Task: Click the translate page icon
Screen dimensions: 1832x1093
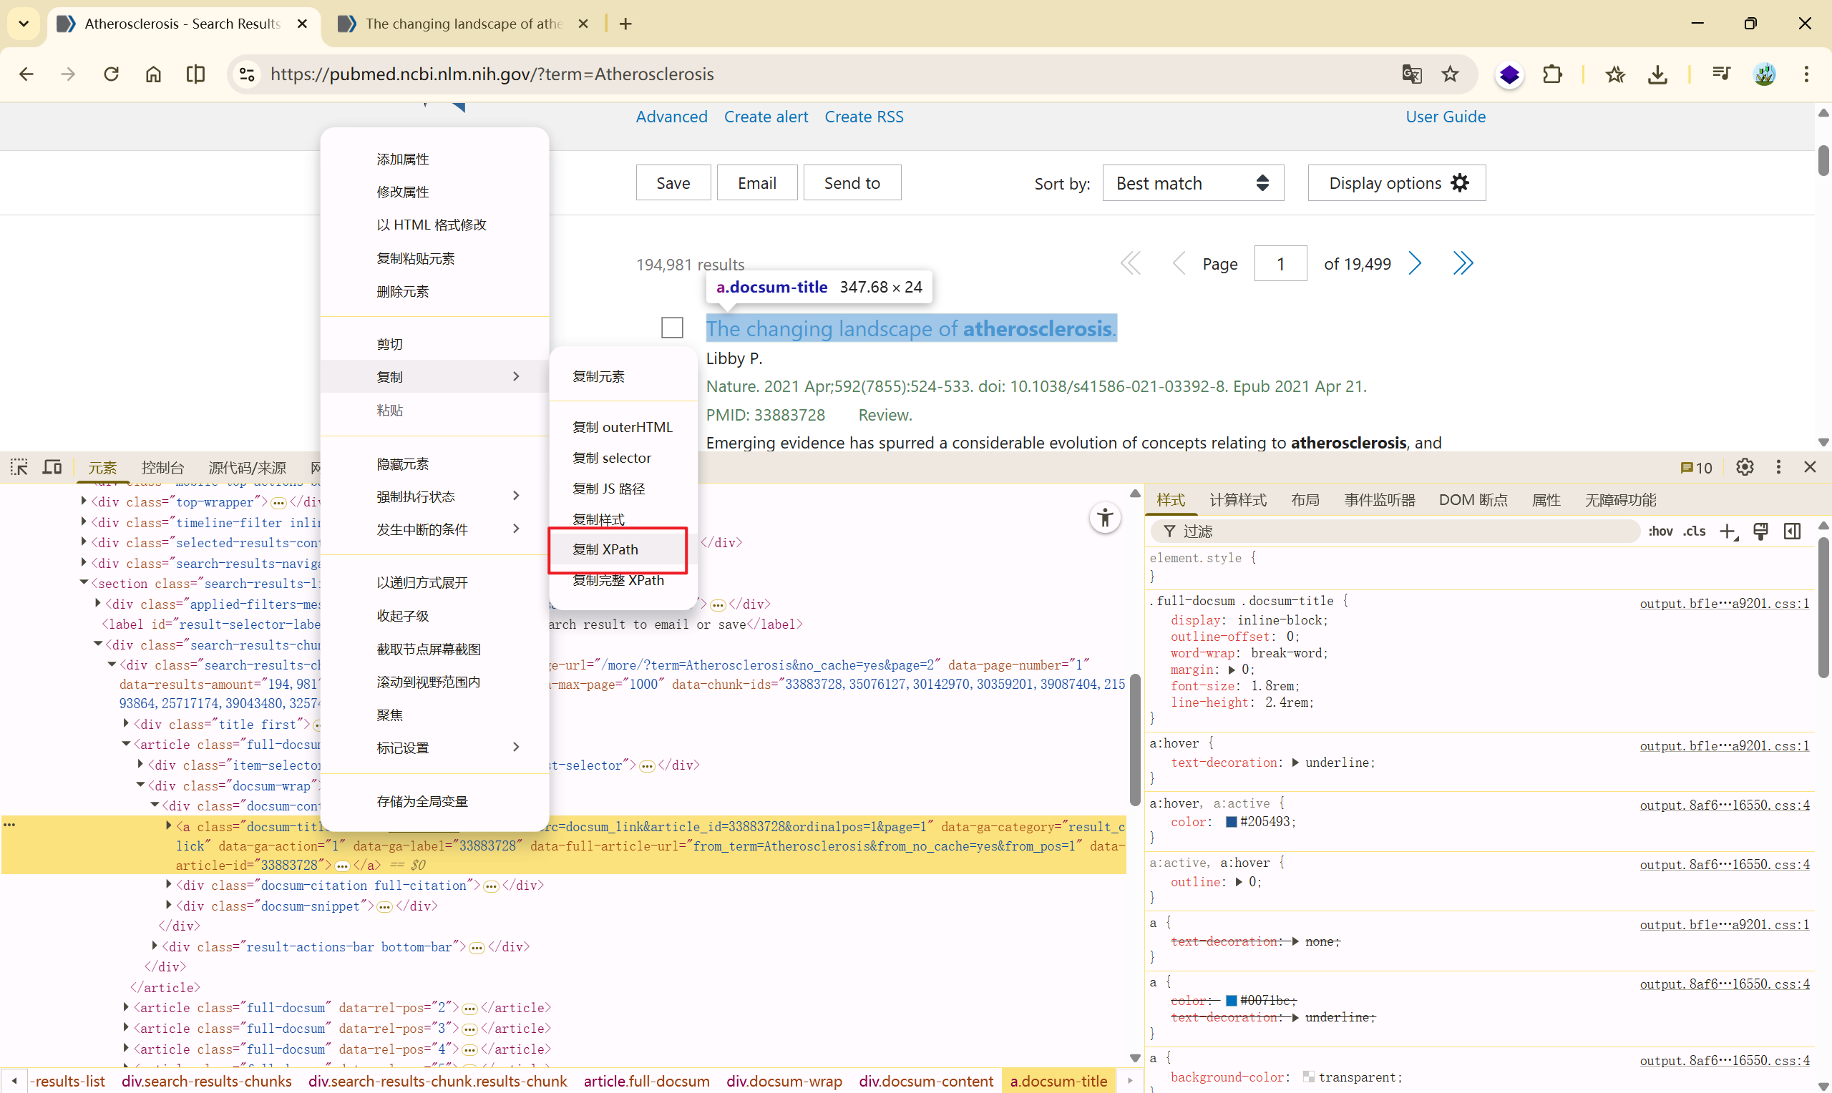Action: coord(1410,74)
